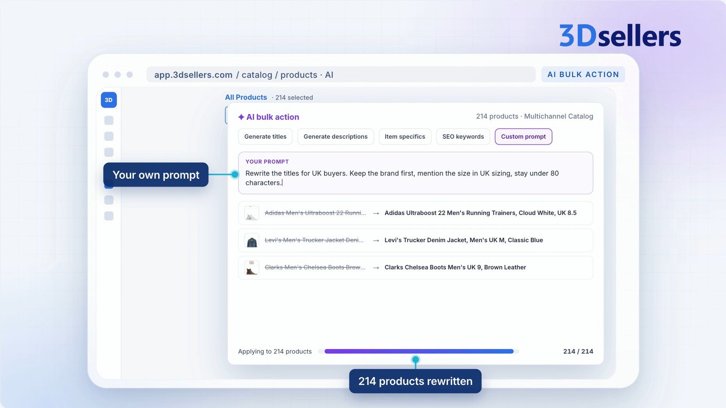Click the struck-through original Levi's title

point(314,240)
